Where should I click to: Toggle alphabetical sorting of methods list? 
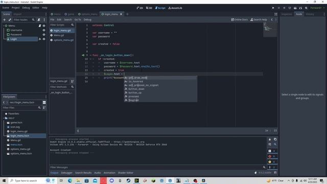pyautogui.click(x=73, y=81)
